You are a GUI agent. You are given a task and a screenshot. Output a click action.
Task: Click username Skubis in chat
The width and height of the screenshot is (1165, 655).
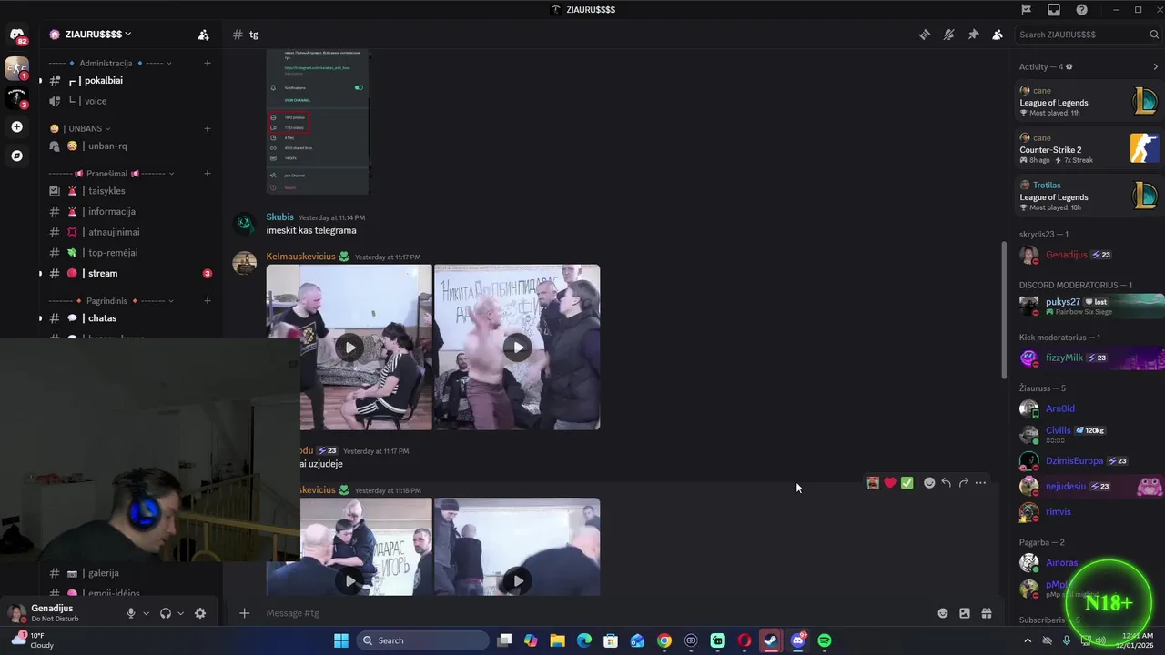(x=279, y=217)
